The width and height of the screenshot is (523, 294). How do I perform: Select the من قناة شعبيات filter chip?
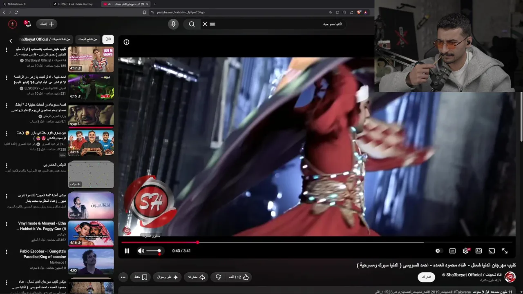click(x=45, y=39)
